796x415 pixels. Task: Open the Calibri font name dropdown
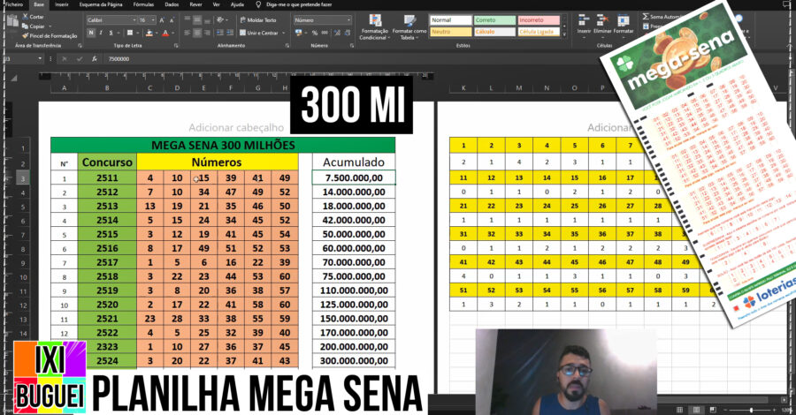point(134,20)
